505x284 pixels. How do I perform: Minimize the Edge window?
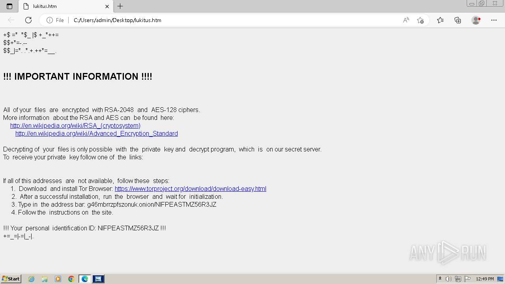click(472, 4)
